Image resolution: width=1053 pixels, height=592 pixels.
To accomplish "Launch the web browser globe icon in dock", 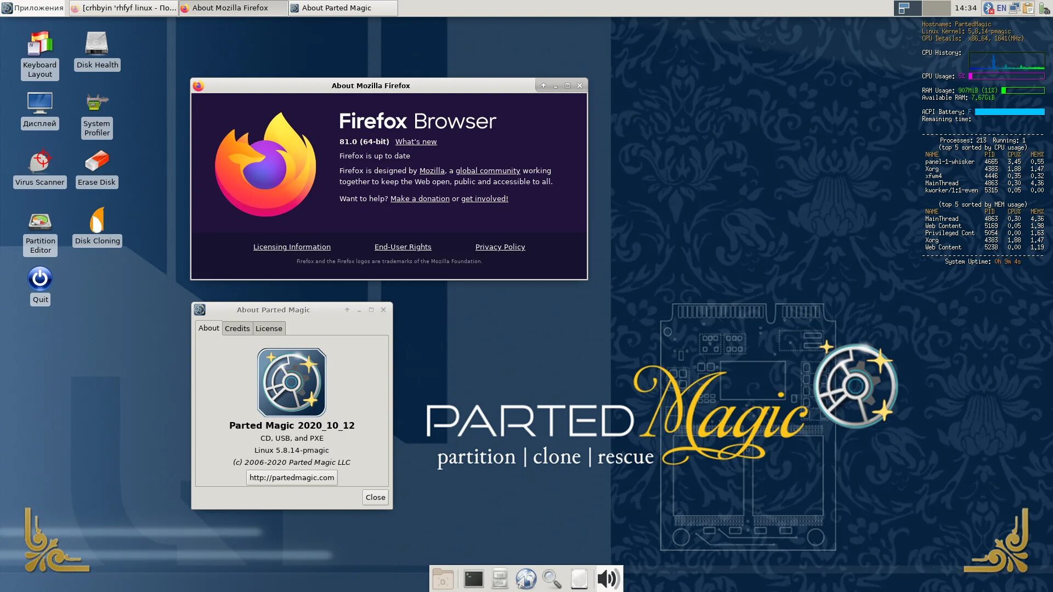I will (526, 579).
